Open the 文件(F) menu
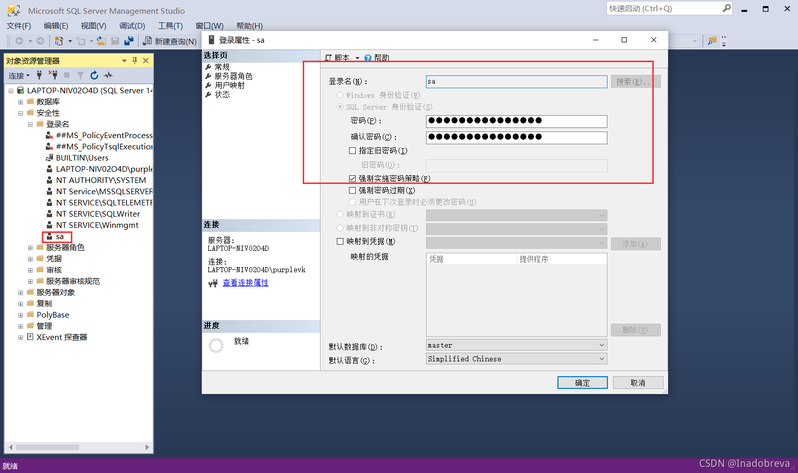The image size is (798, 473). coord(19,25)
